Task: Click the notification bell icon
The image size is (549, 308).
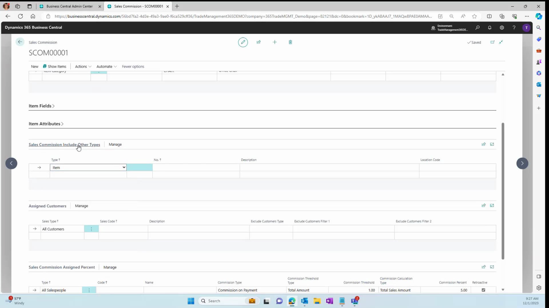Action: [x=490, y=28]
